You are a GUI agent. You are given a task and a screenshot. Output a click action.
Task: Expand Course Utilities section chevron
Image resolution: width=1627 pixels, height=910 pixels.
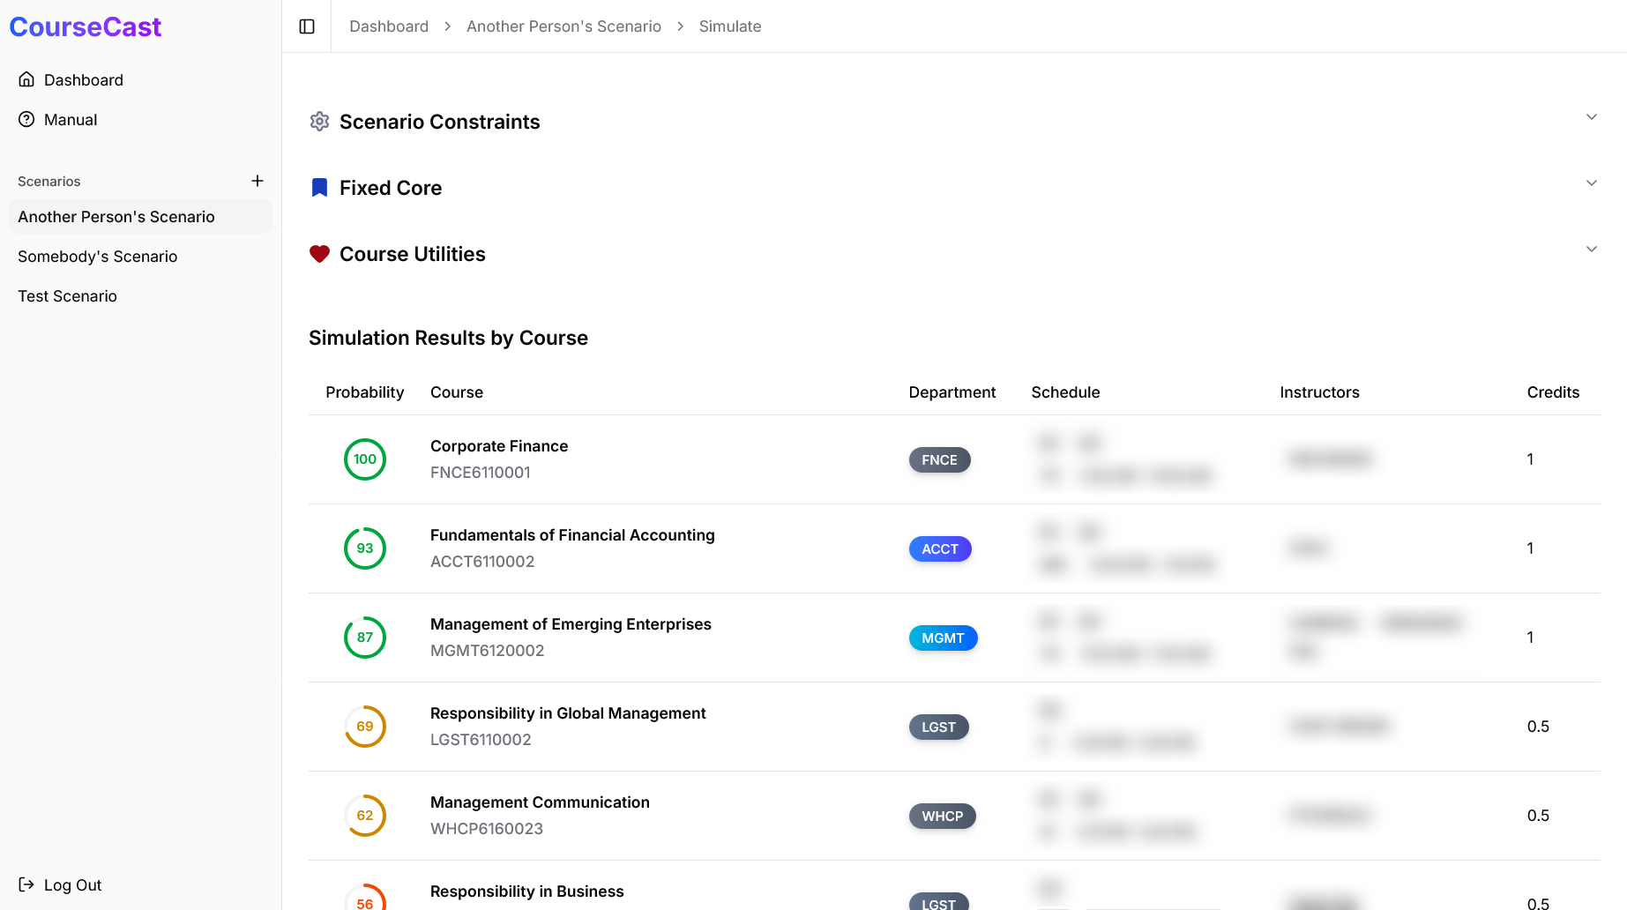1592,249
